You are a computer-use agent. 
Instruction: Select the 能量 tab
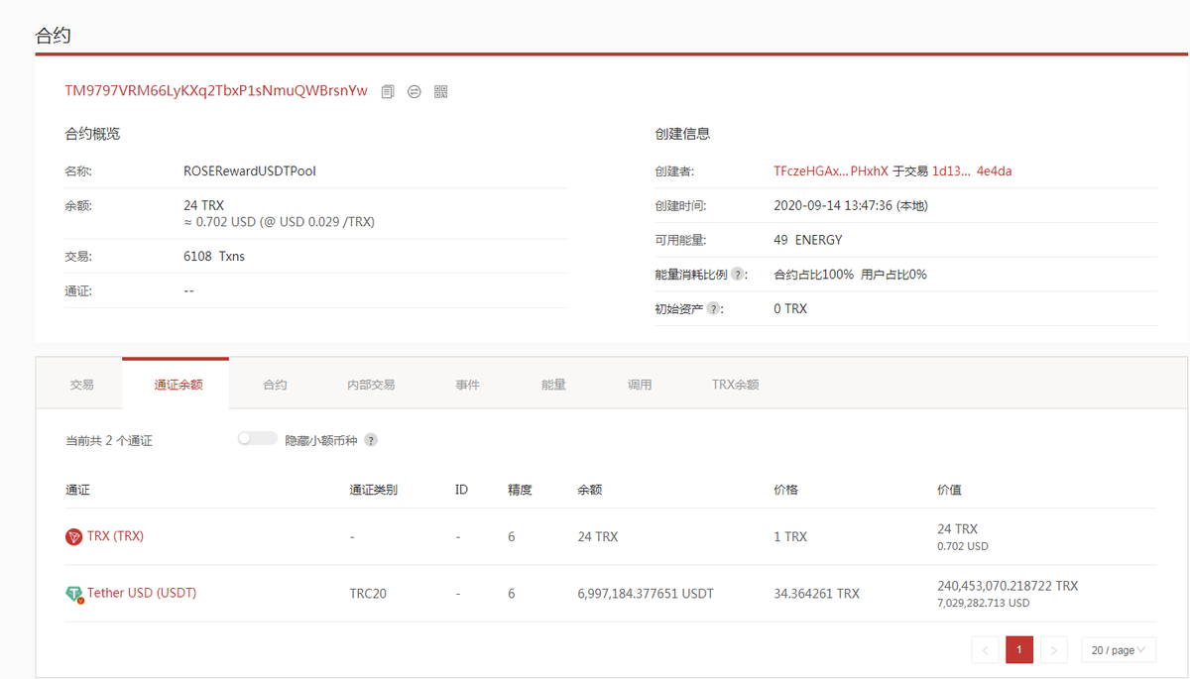554,385
